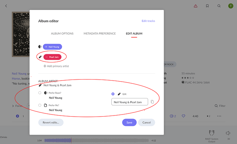Click file icon next to Prefer file?
The image size is (237, 144).
tap(45, 105)
